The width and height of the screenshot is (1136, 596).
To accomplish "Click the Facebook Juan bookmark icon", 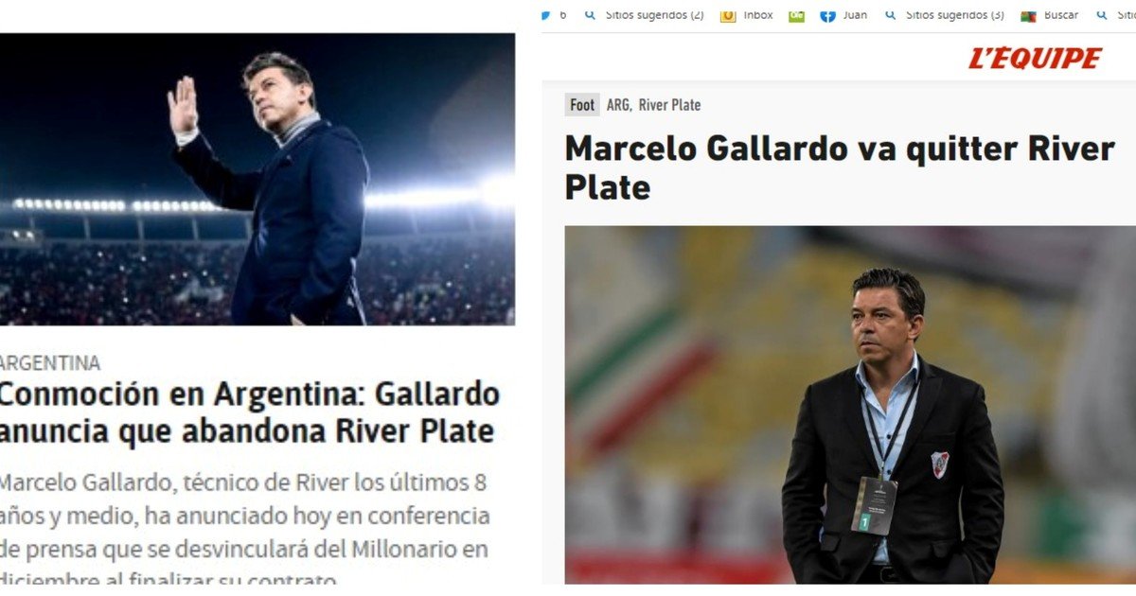I will (827, 15).
